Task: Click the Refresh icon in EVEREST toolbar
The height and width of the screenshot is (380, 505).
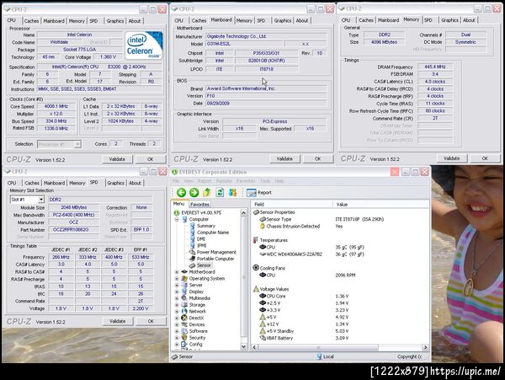Action: pos(220,193)
